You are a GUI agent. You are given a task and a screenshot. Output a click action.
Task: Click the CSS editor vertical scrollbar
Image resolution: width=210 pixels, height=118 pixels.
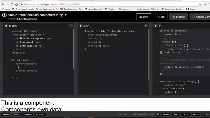click(x=148, y=55)
